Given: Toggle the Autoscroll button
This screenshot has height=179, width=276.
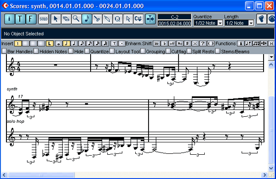Looking at the screenshot, I should (x=150, y=19).
